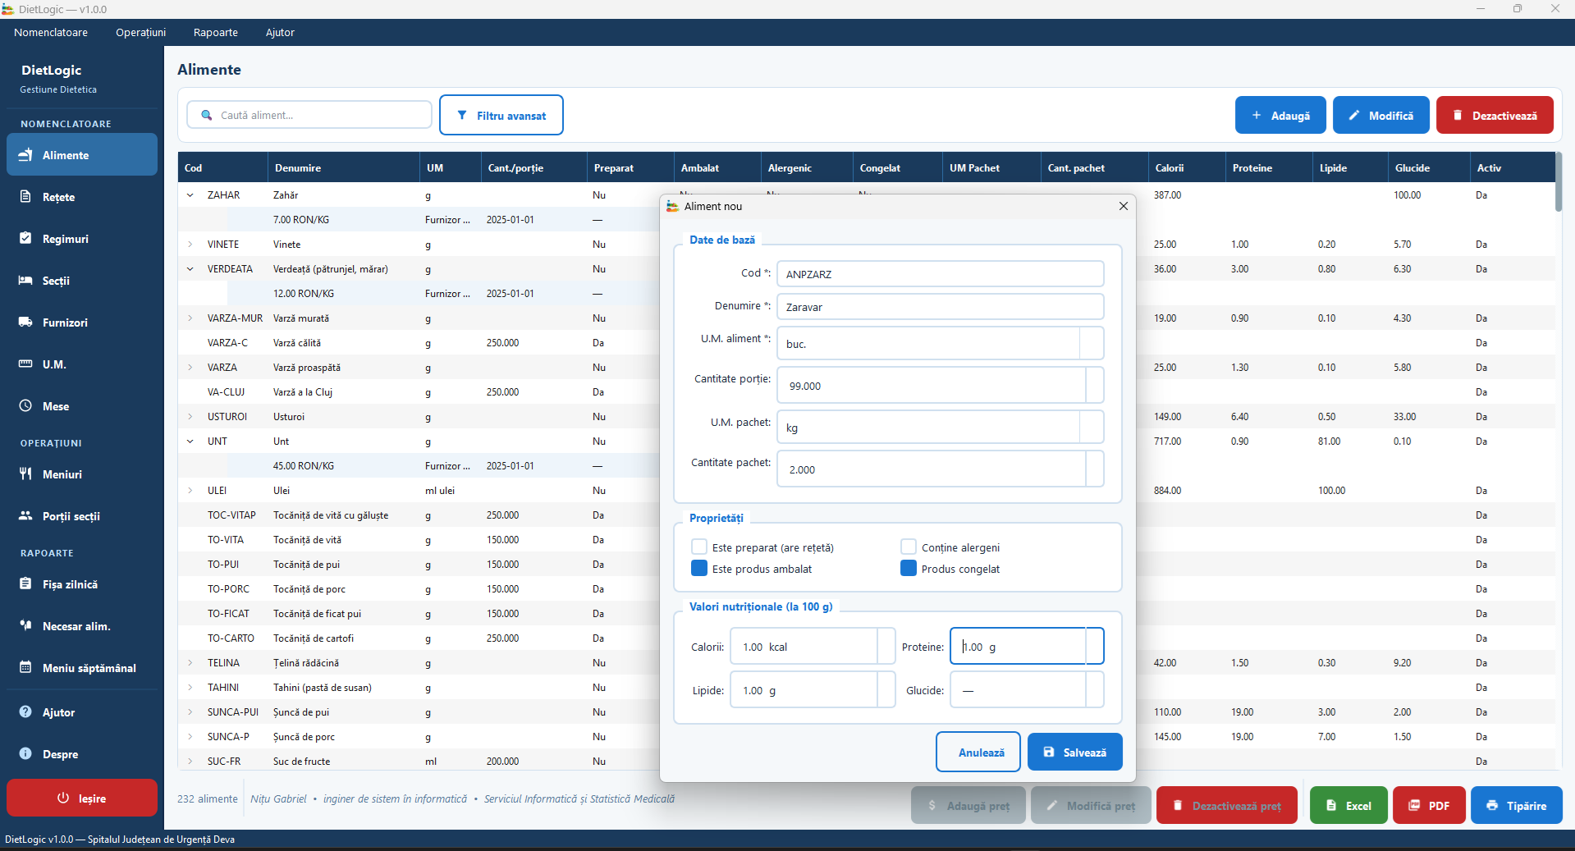Open Meniuri via the cutlery icon

point(25,474)
